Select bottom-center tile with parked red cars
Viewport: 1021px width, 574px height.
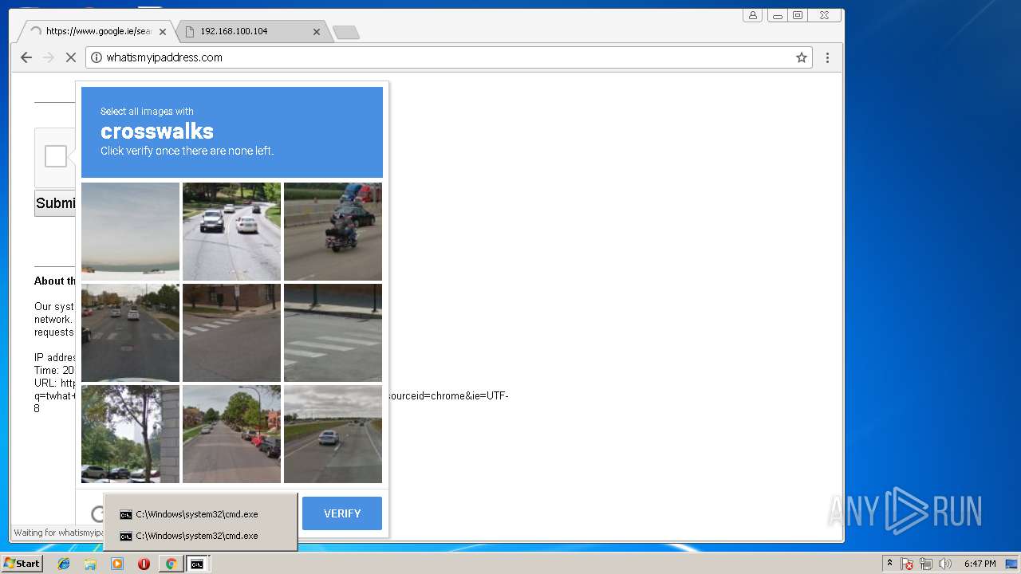(231, 434)
